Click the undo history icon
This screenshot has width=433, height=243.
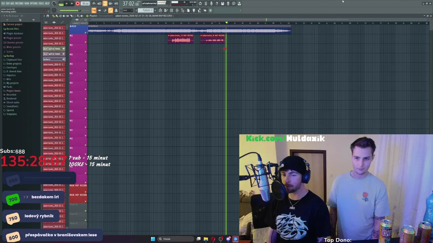click(200, 3)
